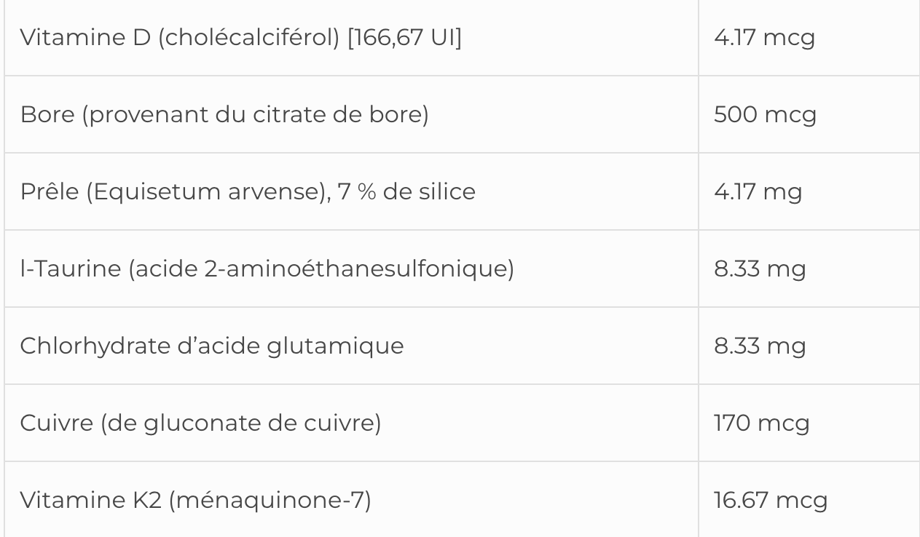The image size is (920, 537).
Task: Select the l-Taurine 8.33 mg amount
Action: 760,269
